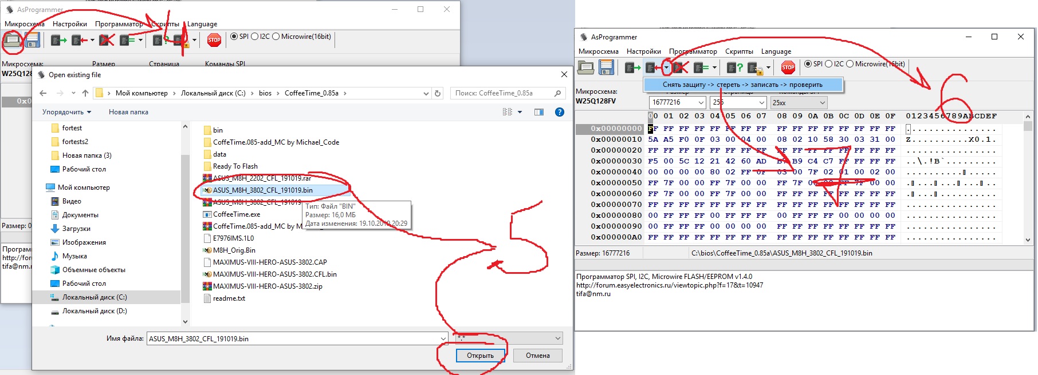Viewport: 1038px width, 375px height.
Task: Select the Ready To Flash folder
Action: (x=235, y=166)
